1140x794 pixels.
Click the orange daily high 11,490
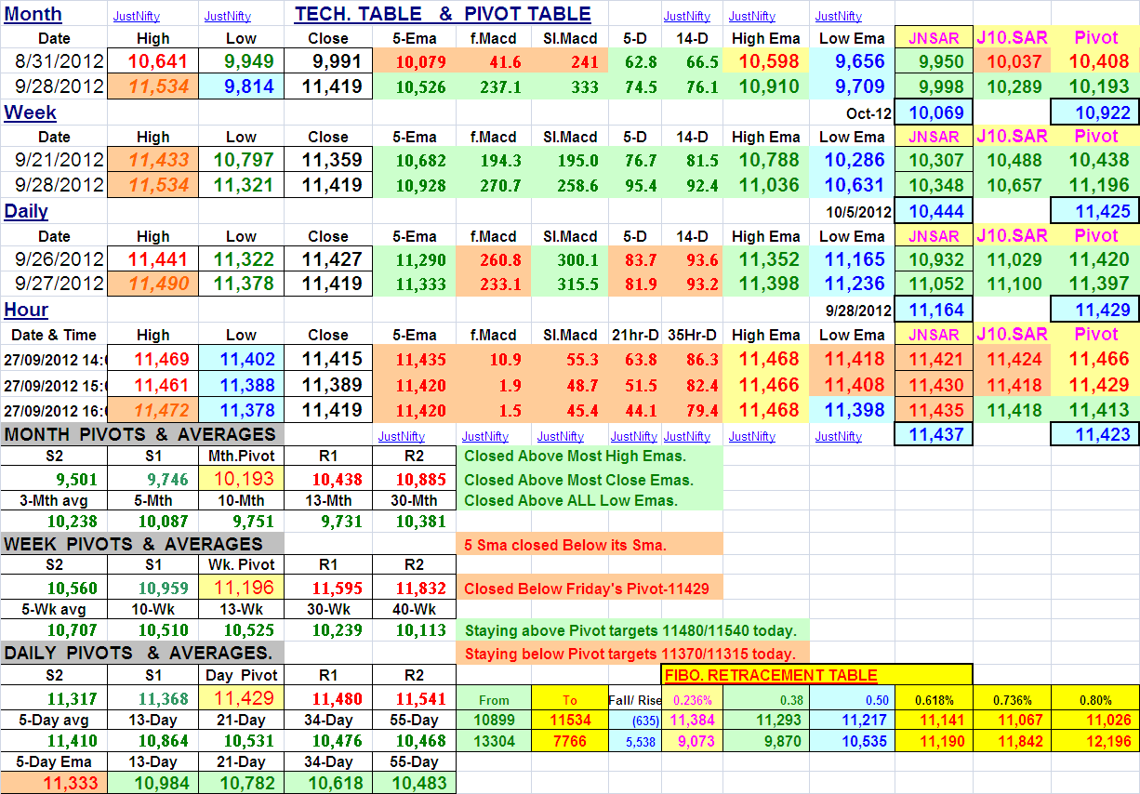click(x=152, y=284)
